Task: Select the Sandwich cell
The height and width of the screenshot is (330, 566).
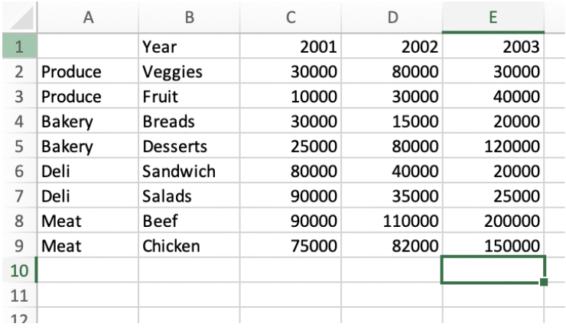Action: click(x=189, y=171)
